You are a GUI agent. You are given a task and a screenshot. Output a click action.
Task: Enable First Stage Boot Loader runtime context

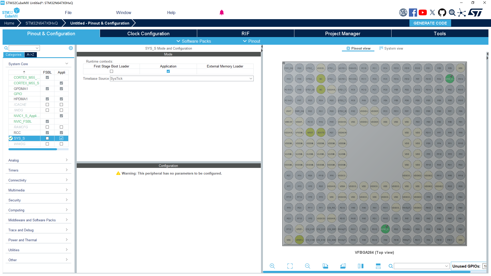(x=111, y=71)
